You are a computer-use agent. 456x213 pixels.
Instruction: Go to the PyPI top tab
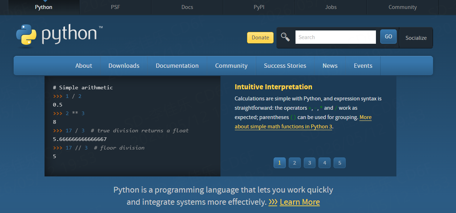(259, 7)
